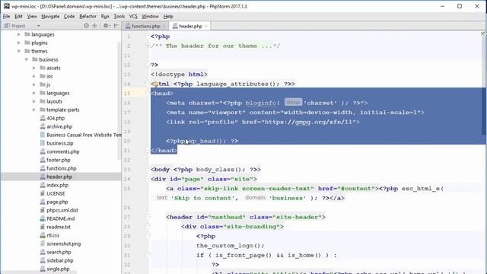Select phpcs.xml.dist file

coord(62,211)
